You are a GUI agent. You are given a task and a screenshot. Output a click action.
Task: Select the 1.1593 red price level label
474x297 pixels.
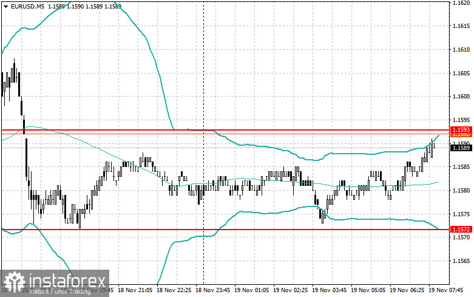[461, 130]
